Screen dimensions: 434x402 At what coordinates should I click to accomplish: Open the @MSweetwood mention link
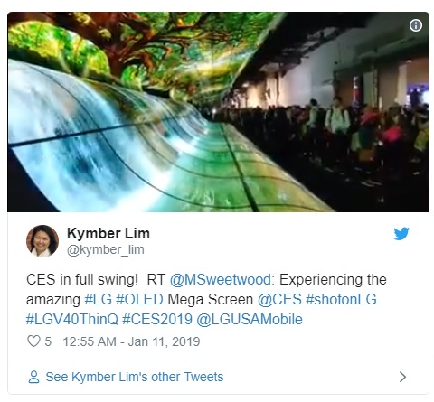click(221, 279)
